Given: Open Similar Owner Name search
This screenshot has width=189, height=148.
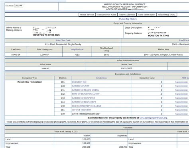Looking at the screenshot, I should (106, 15).
